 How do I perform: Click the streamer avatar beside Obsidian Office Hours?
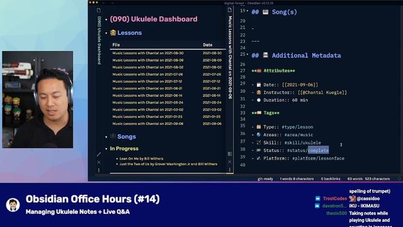coord(13,205)
